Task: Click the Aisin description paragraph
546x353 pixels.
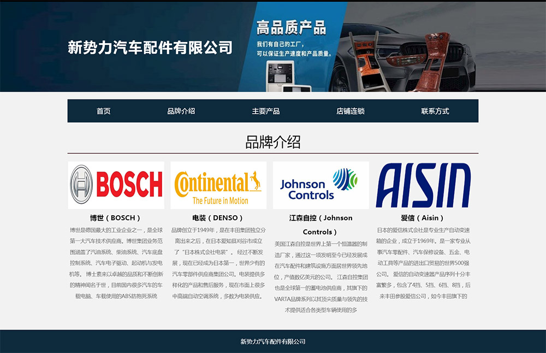Action: pos(423,263)
